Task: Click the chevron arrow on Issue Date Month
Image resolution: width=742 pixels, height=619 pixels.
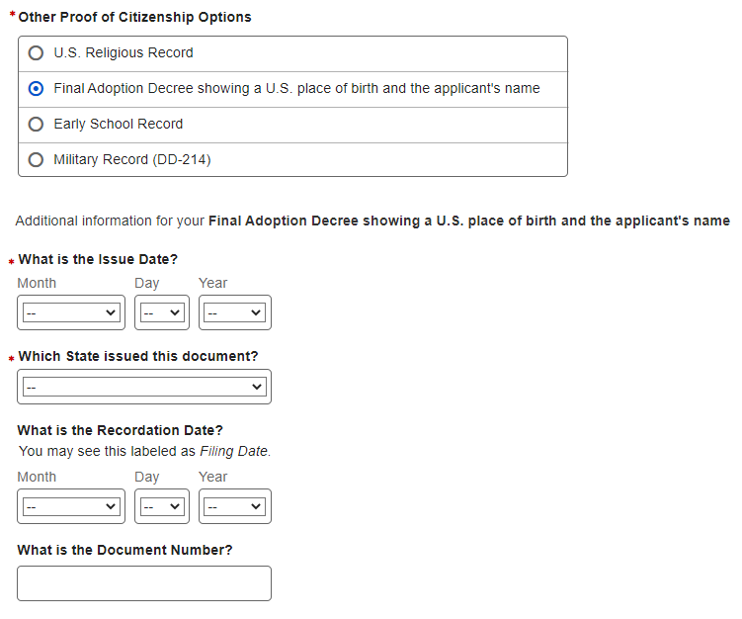Action: click(111, 312)
